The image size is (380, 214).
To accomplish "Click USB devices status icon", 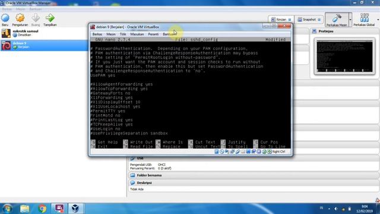I will 237,152.
